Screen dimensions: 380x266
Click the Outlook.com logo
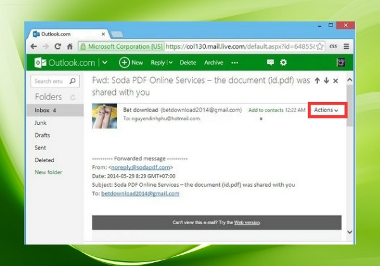pyautogui.click(x=65, y=63)
